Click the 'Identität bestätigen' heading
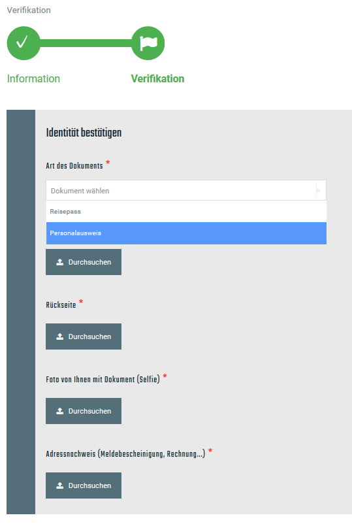 tap(84, 133)
